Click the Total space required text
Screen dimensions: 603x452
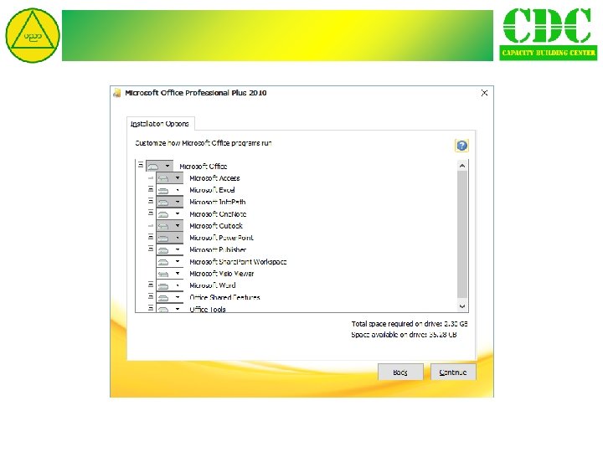coord(410,324)
